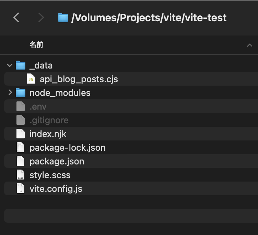Select the api_blog_posts.cjs file name
Screen dimensions: 258x235
click(79, 79)
